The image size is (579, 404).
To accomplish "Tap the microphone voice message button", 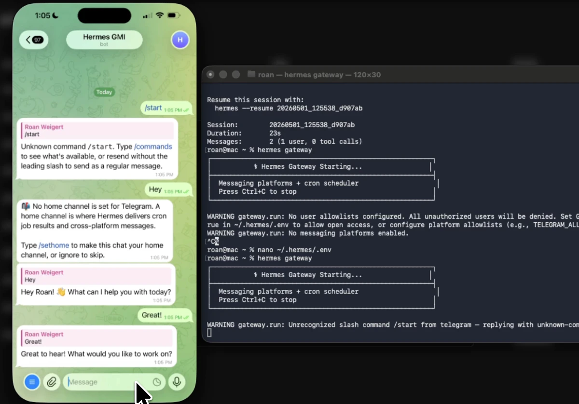I will tap(177, 382).
